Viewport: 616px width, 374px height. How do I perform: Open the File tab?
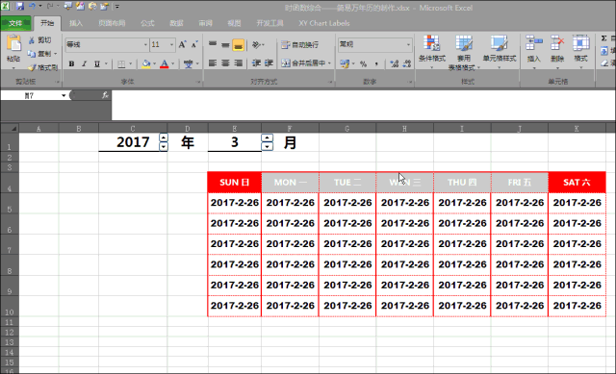15,23
